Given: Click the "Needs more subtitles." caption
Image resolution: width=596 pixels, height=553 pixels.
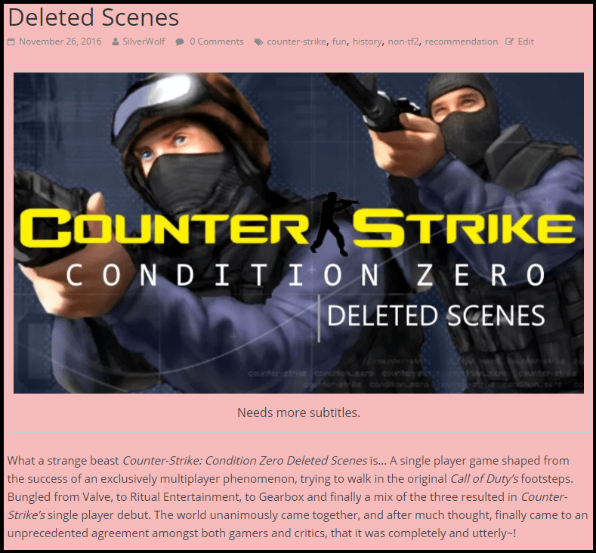Looking at the screenshot, I should [299, 412].
